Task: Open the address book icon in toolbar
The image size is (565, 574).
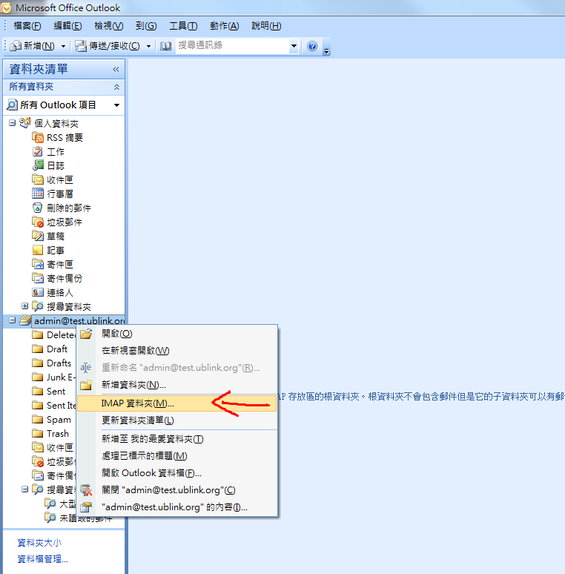Action: (x=165, y=46)
